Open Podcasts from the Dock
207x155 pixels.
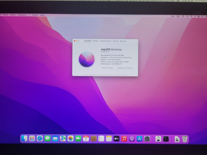(132, 139)
